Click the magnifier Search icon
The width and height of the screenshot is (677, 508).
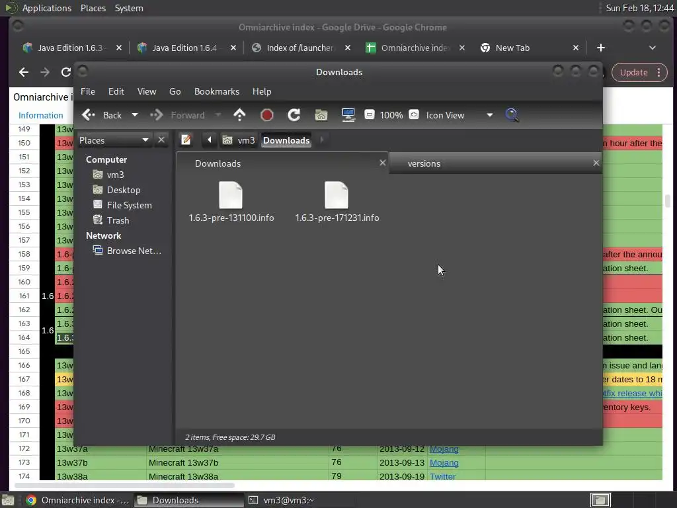point(512,115)
